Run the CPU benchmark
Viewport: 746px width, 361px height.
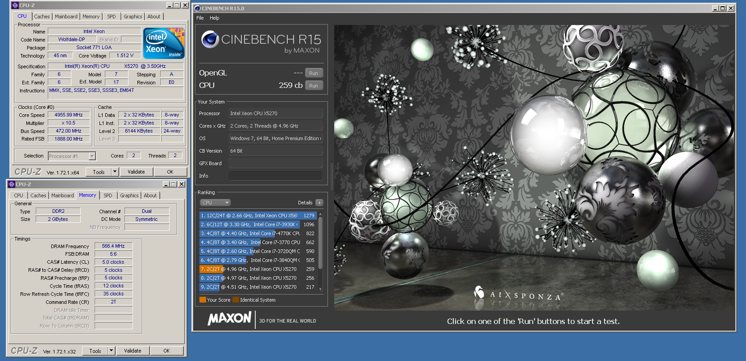click(x=314, y=86)
